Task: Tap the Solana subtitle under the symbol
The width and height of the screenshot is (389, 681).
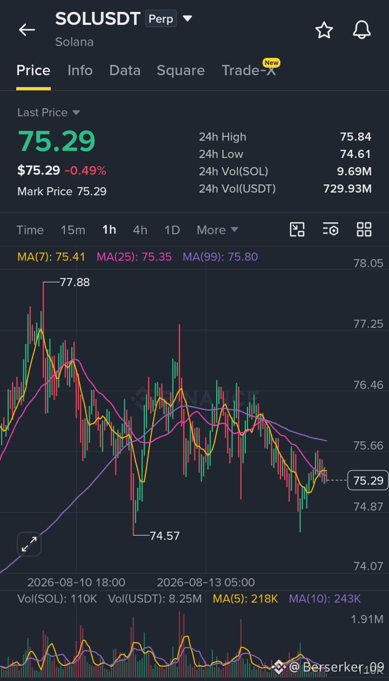Action: coord(75,42)
